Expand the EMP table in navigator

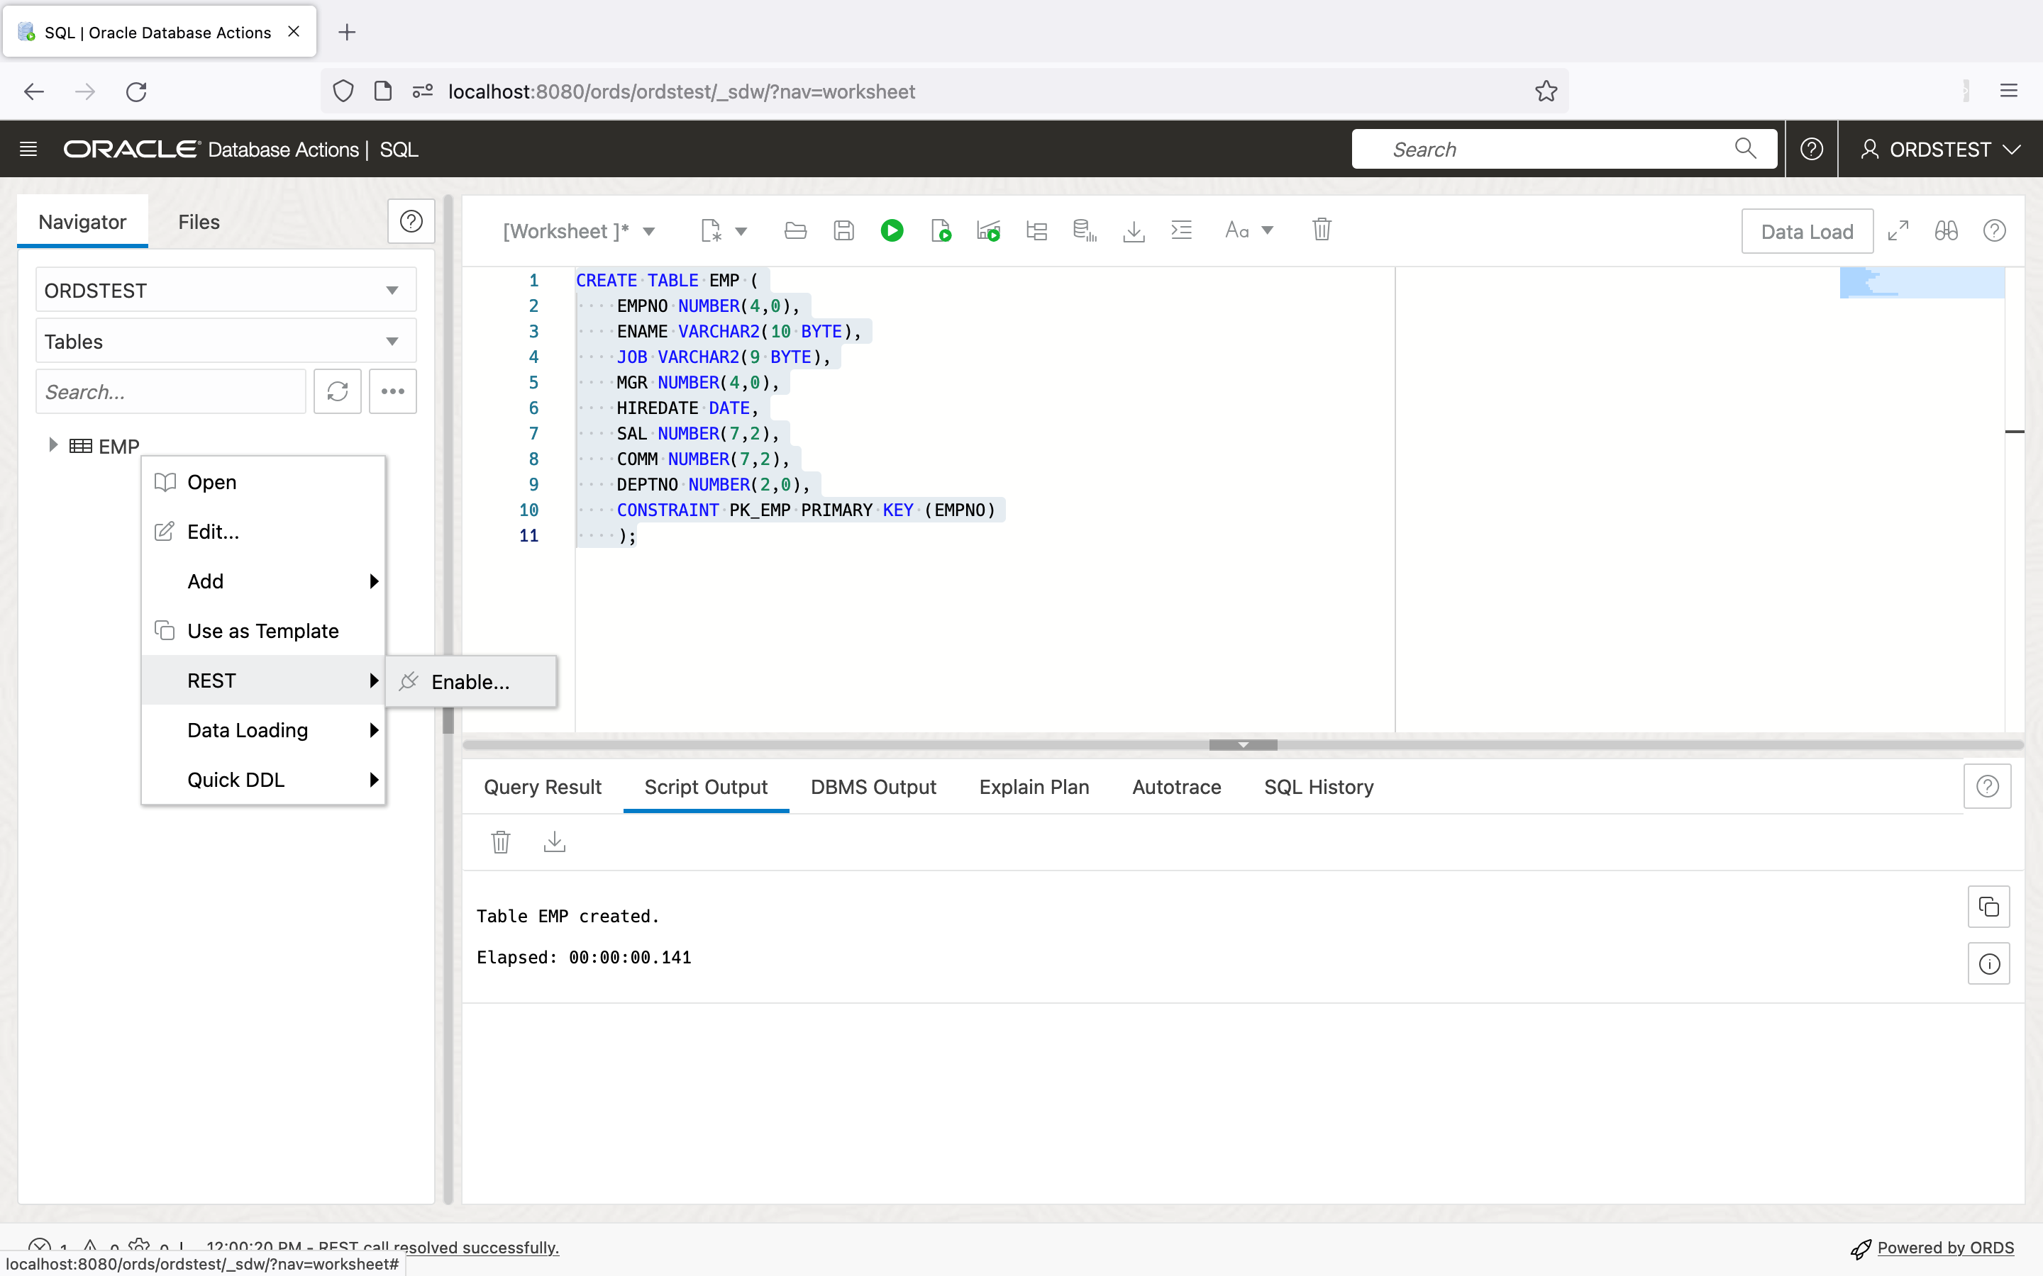(x=55, y=445)
